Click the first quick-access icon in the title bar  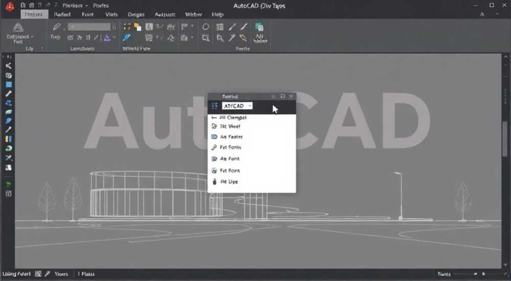pyautogui.click(x=23, y=5)
